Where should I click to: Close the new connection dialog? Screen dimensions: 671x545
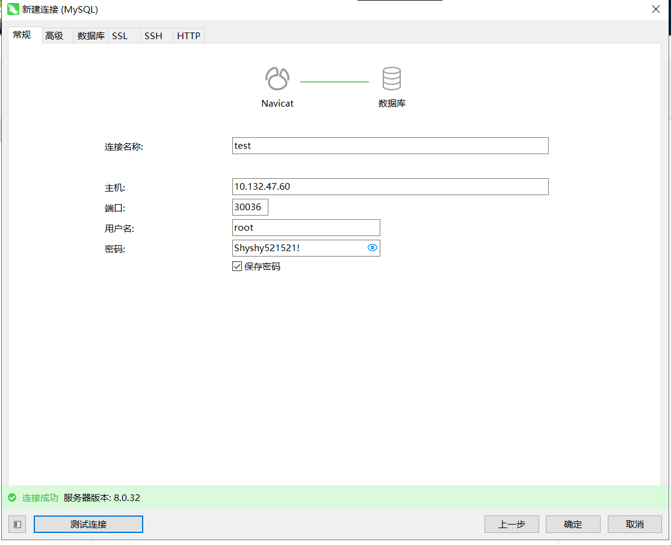(x=655, y=9)
